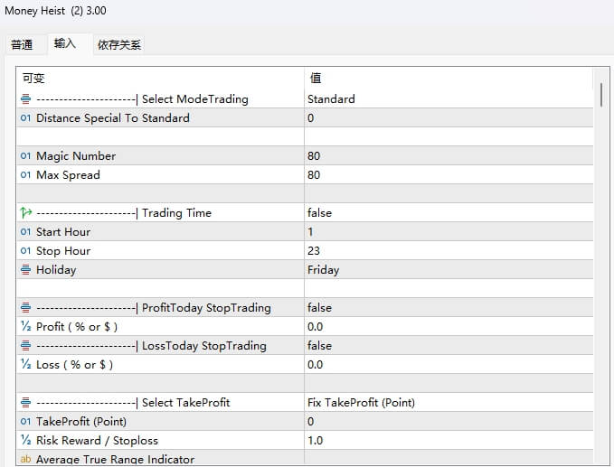This screenshot has height=467, width=614.
Task: Select the Select TakeProfit label
Action: 133,403
